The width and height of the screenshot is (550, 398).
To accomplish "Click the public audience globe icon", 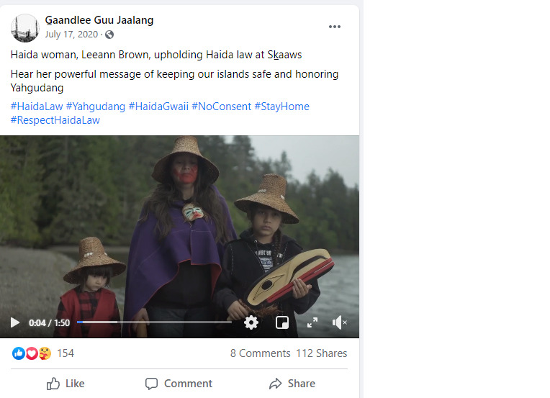I will (x=109, y=35).
